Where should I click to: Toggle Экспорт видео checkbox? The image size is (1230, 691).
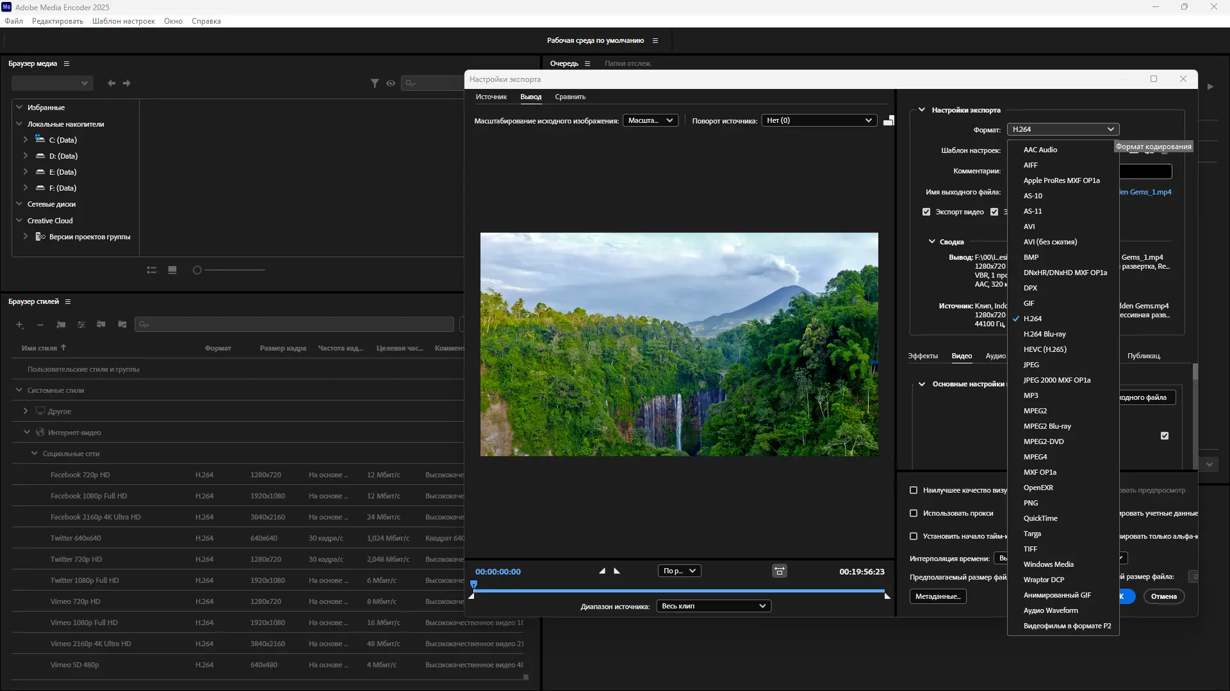pyautogui.click(x=926, y=212)
